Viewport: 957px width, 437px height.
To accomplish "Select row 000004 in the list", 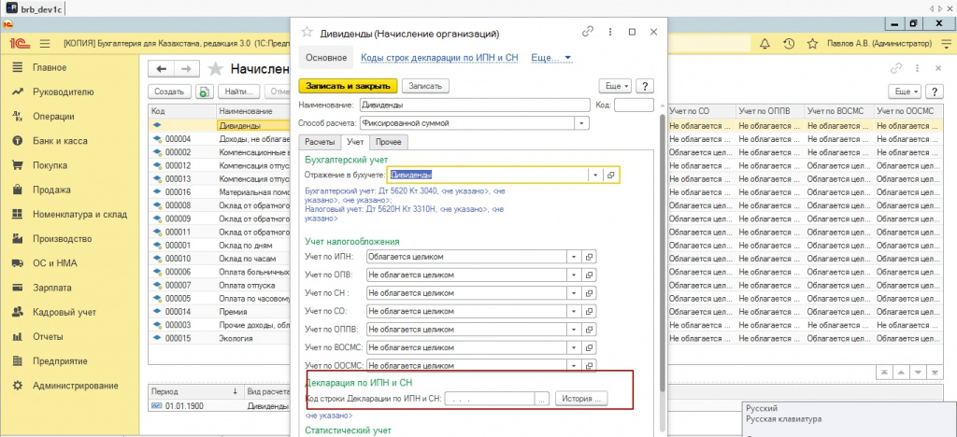I will click(220, 138).
